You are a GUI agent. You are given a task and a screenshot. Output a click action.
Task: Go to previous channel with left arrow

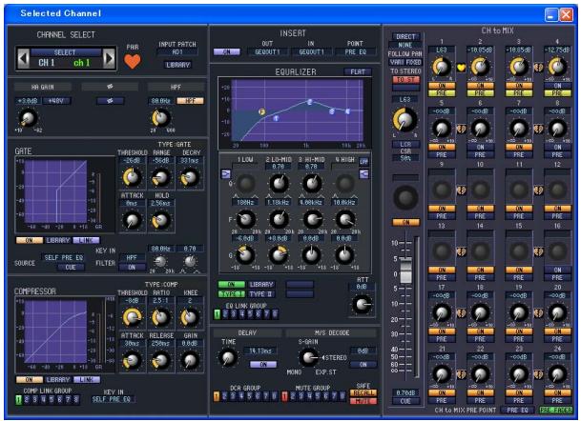[23, 58]
